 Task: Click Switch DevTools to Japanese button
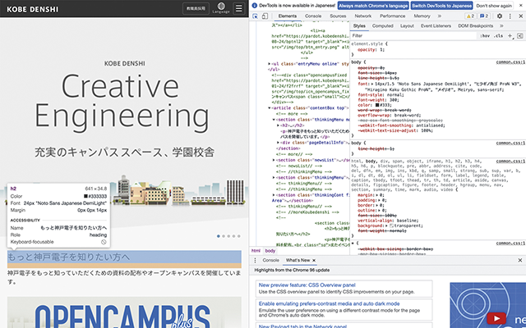[442, 6]
